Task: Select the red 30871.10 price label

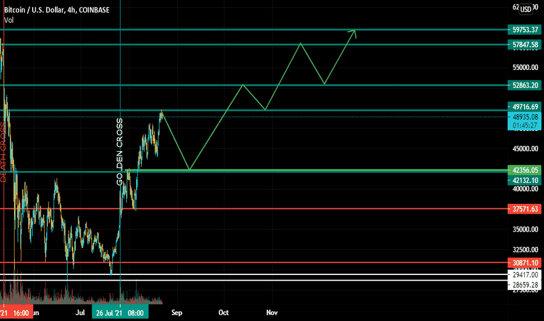Action: click(x=524, y=263)
